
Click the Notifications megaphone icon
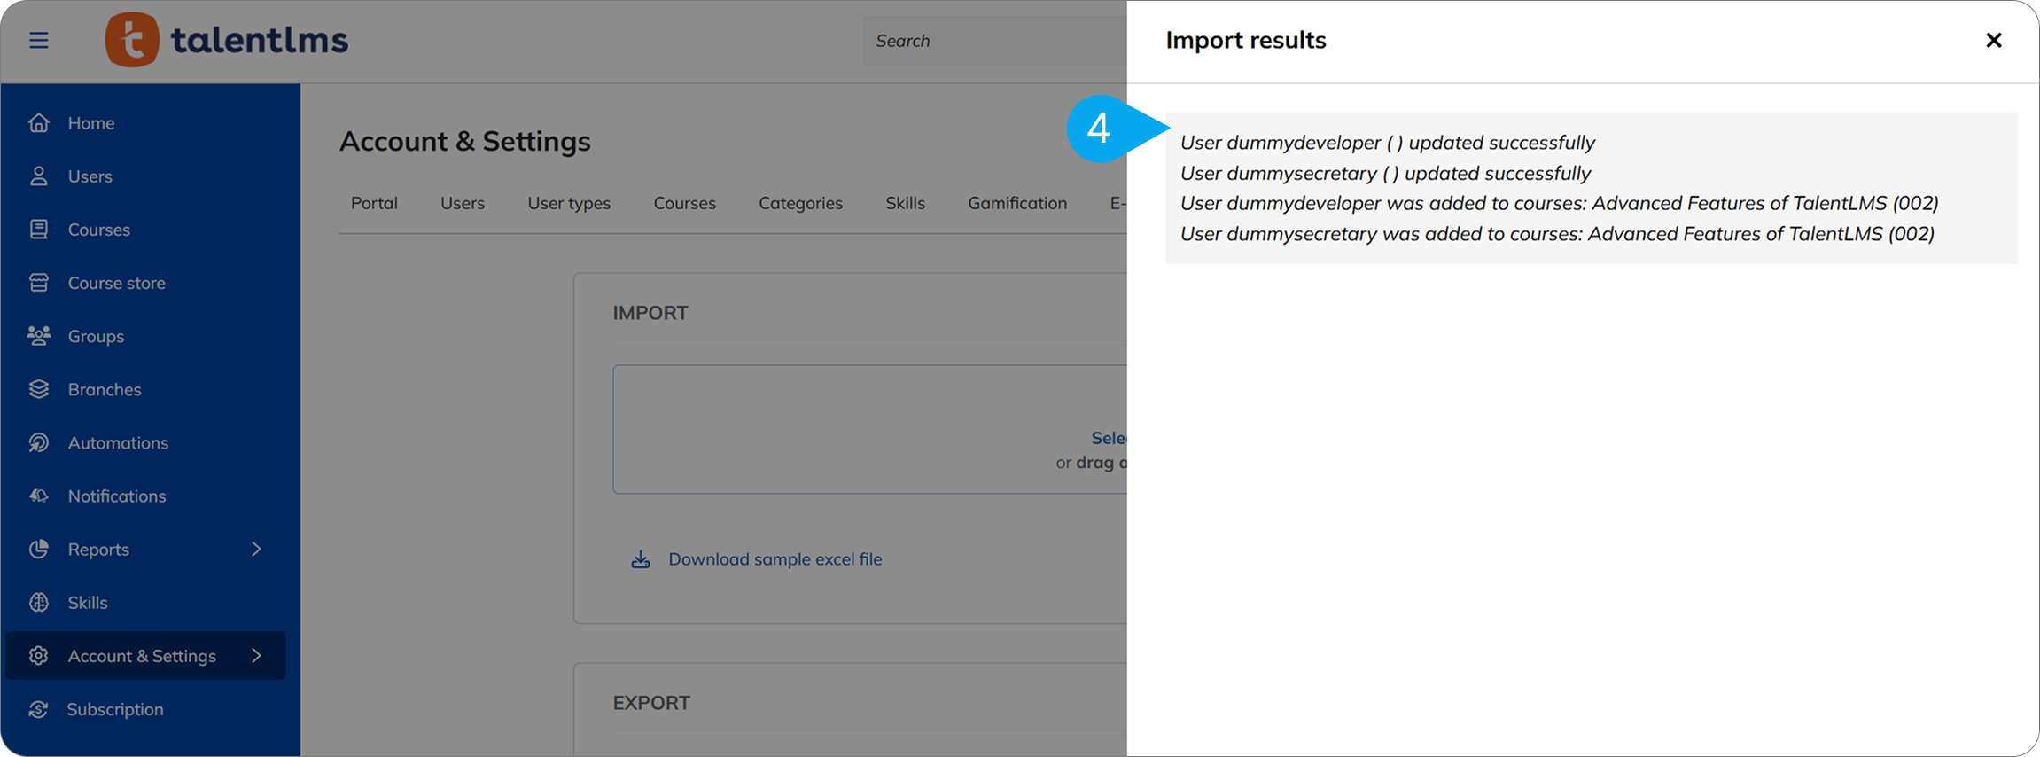click(x=38, y=496)
